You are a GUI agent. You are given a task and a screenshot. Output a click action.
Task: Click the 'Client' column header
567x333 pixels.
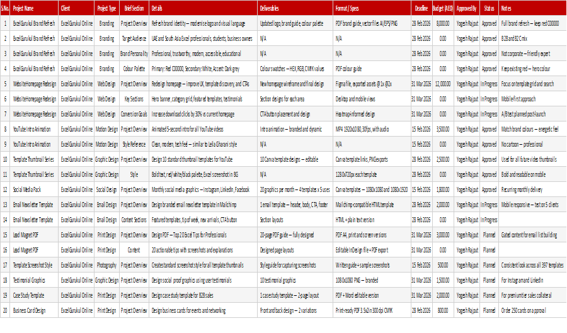[x=76, y=8]
